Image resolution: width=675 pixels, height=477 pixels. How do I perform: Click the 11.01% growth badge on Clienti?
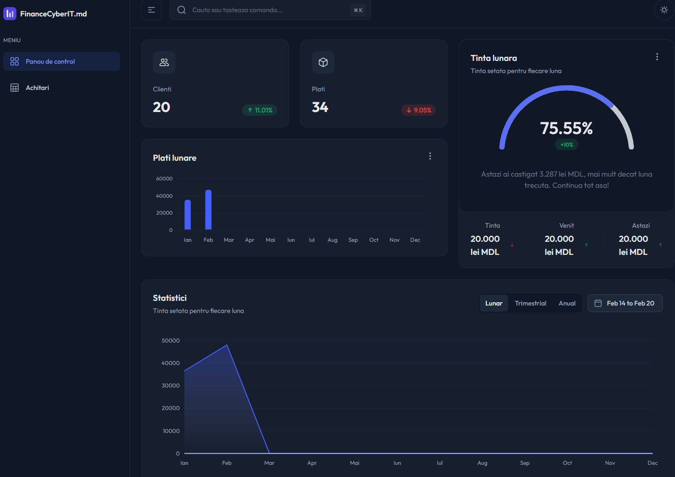coord(259,110)
